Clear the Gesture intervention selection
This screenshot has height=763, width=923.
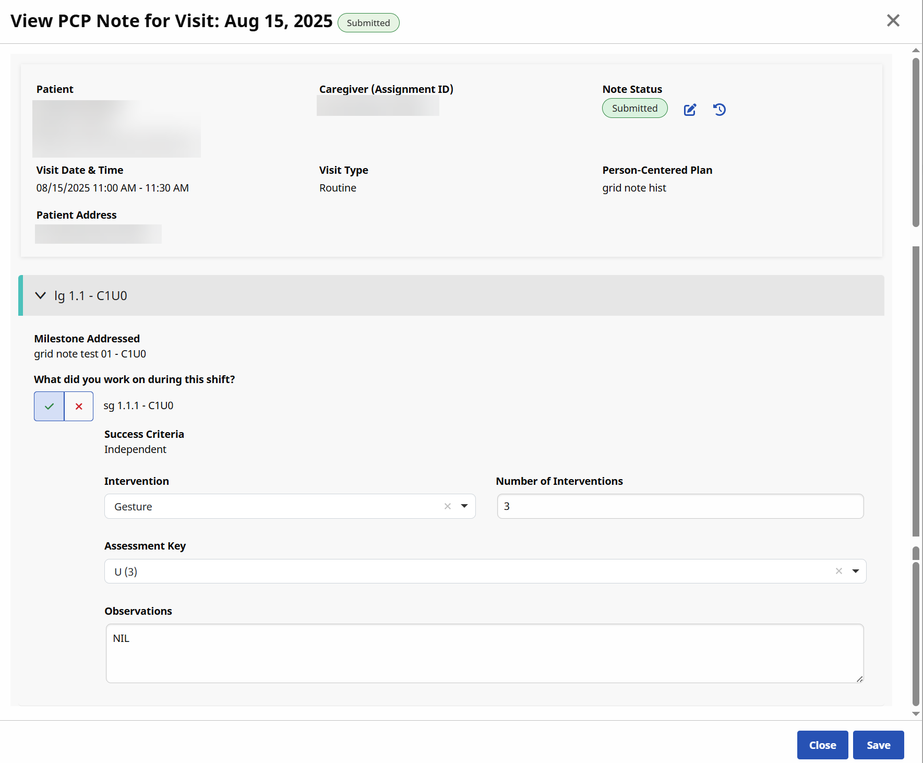(447, 506)
